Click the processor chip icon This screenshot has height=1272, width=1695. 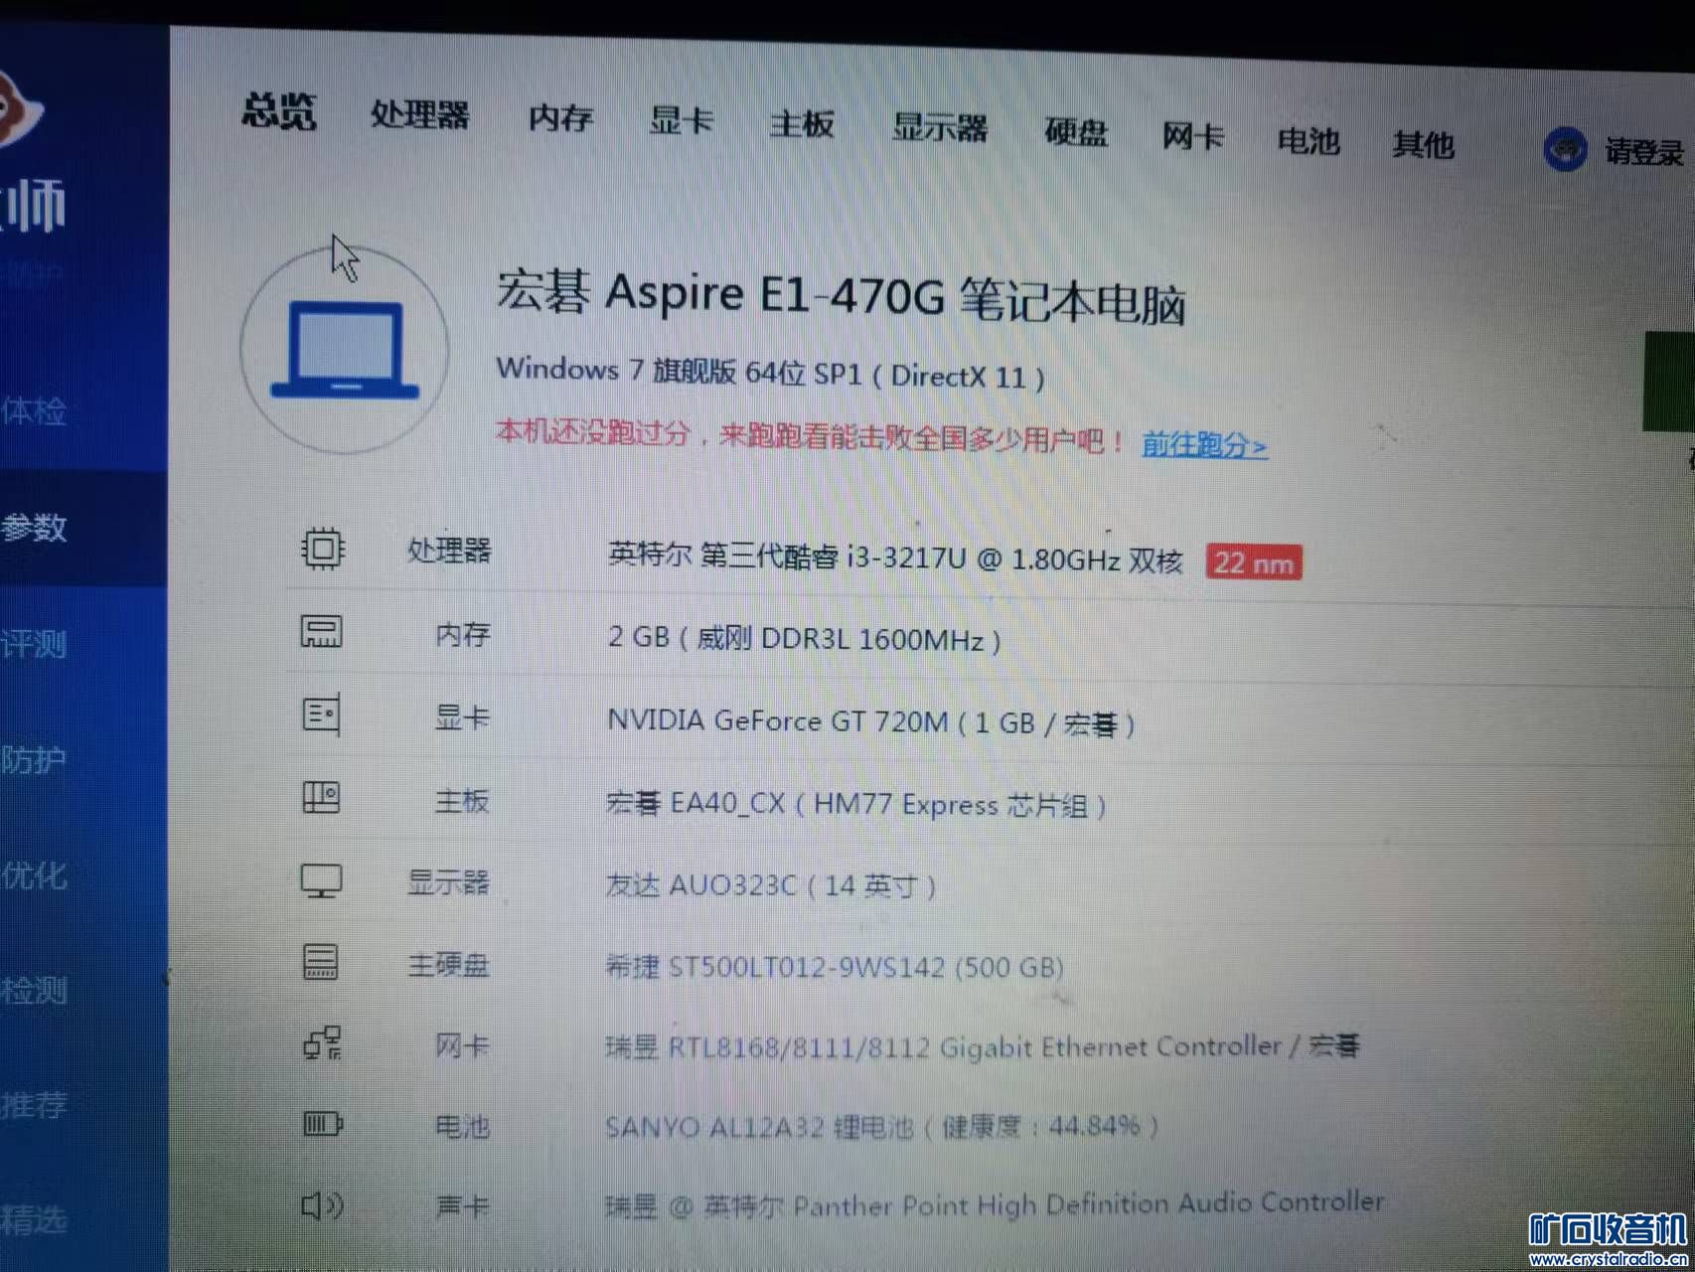tap(322, 549)
